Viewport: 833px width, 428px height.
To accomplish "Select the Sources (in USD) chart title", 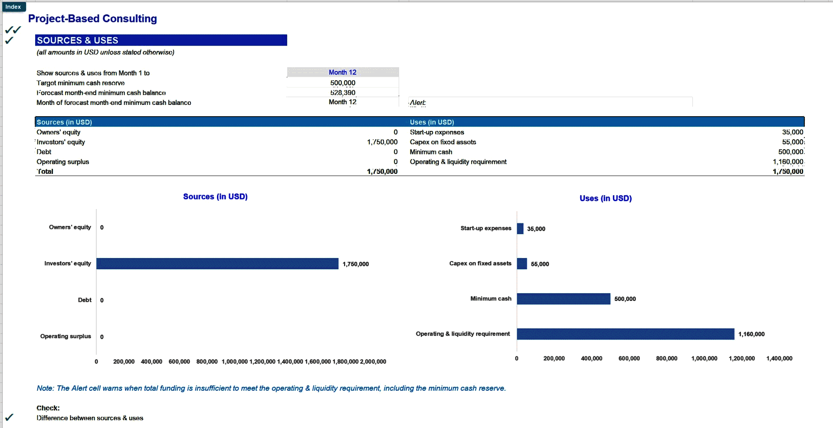I will 215,196.
